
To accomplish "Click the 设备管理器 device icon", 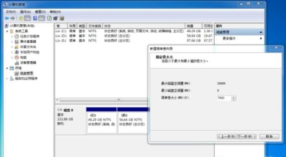I will (17, 63).
